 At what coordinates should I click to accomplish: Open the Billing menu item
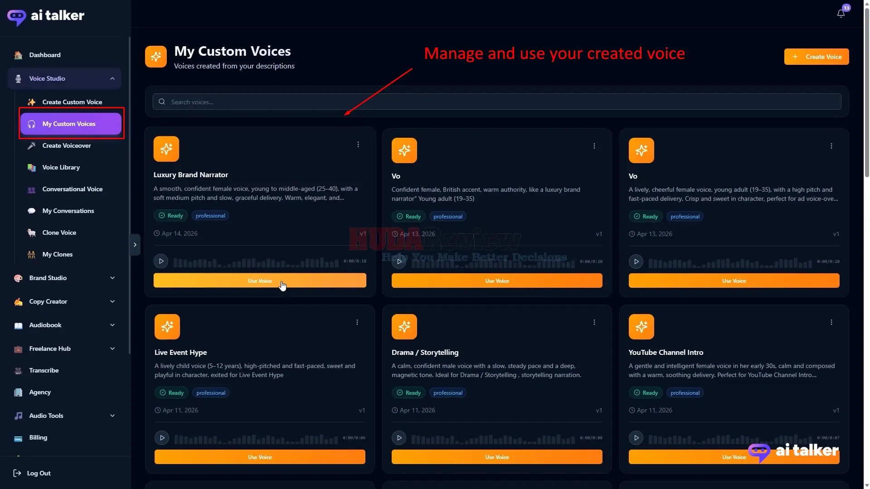(64, 437)
